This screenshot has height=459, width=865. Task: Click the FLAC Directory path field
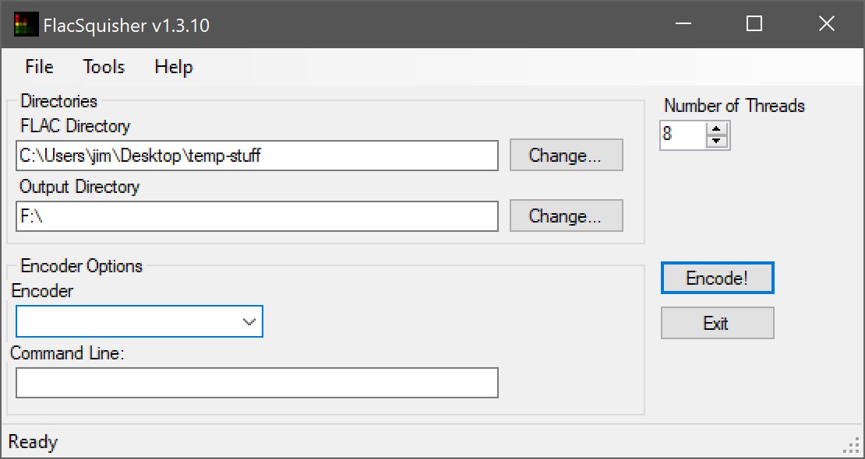click(256, 156)
